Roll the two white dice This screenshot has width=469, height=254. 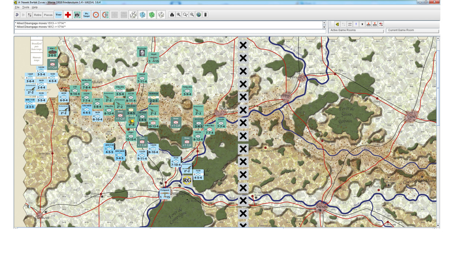(133, 15)
